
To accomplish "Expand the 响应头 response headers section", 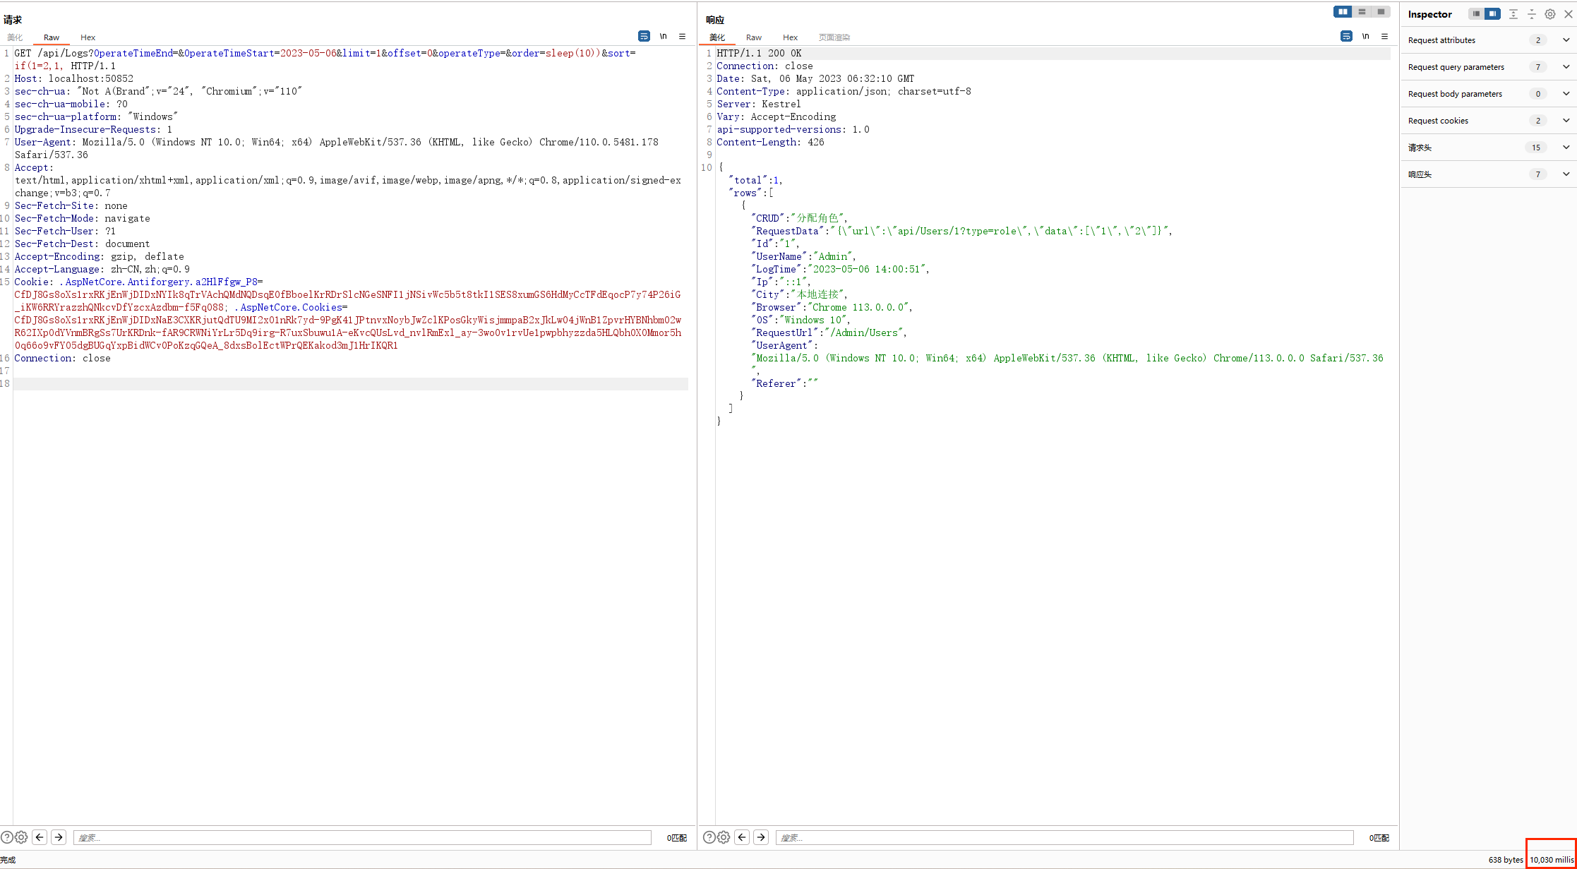I will click(x=1489, y=174).
